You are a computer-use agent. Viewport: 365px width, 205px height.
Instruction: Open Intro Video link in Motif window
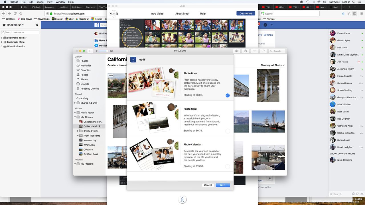[x=157, y=14]
